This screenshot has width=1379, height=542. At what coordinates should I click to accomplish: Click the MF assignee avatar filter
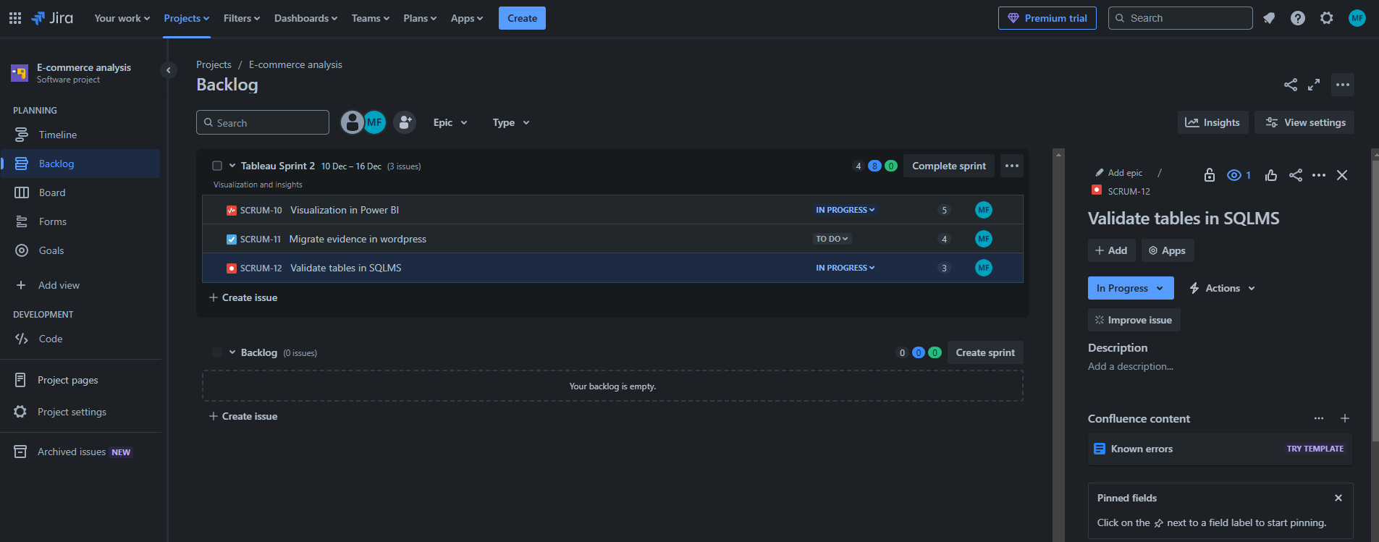(x=375, y=122)
